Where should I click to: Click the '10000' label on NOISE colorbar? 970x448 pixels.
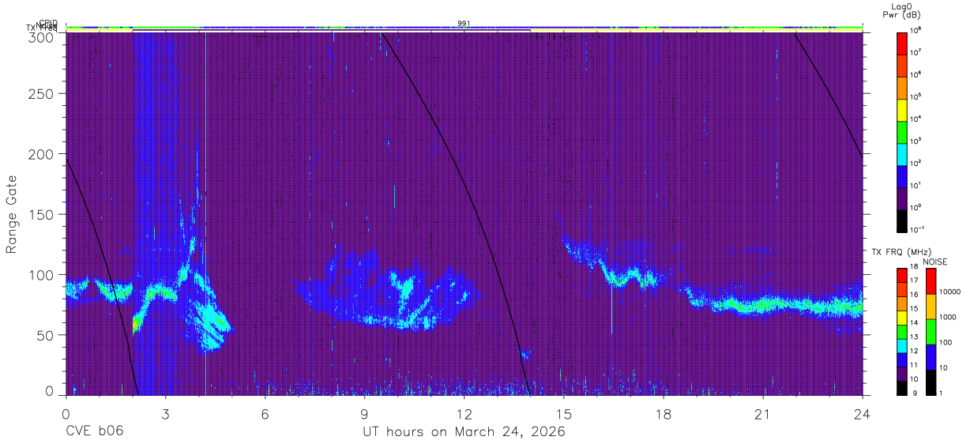(x=949, y=292)
